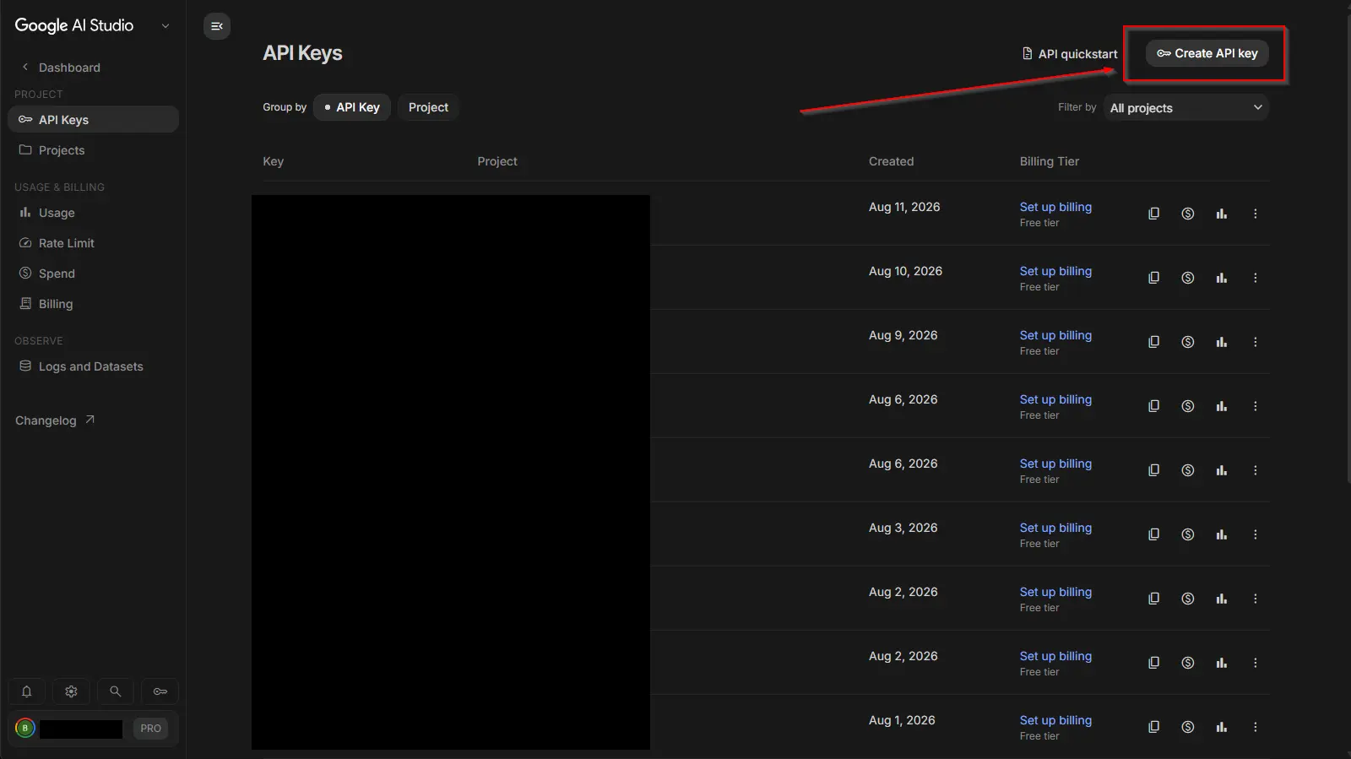
Task: Open spend icon in the Aug 1, 2026 row
Action: pyautogui.click(x=1187, y=727)
